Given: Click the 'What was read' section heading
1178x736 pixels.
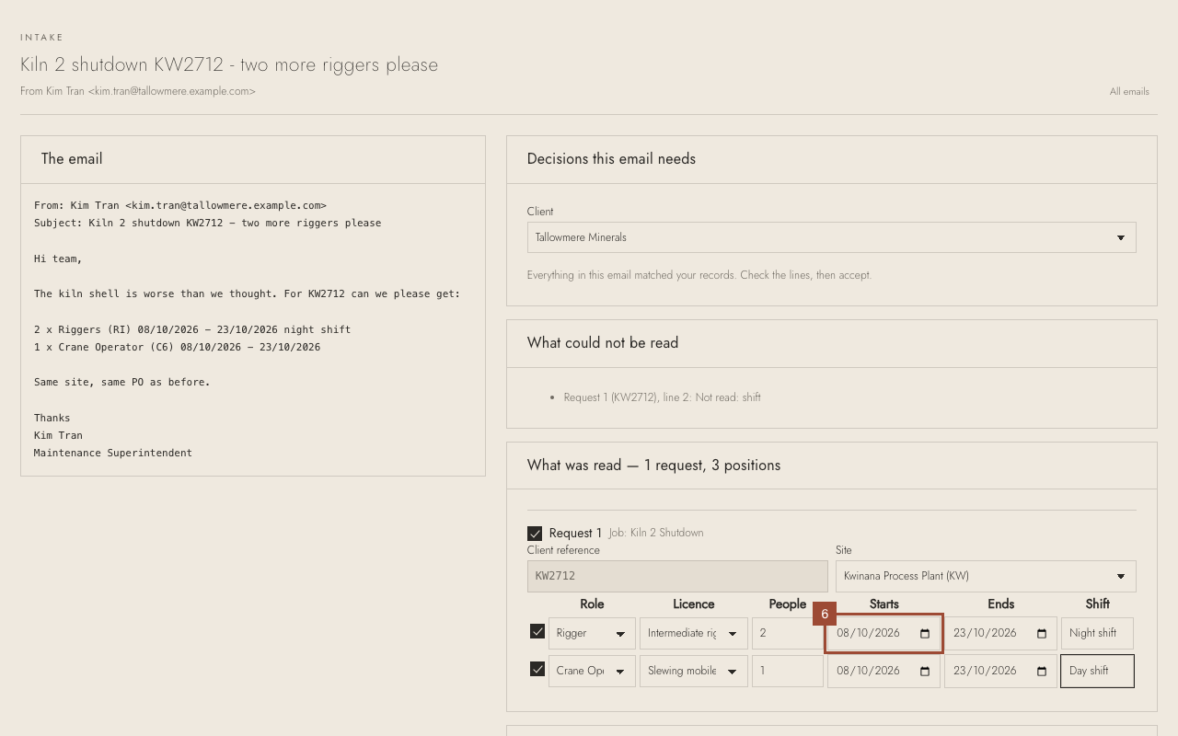Looking at the screenshot, I should [653, 466].
